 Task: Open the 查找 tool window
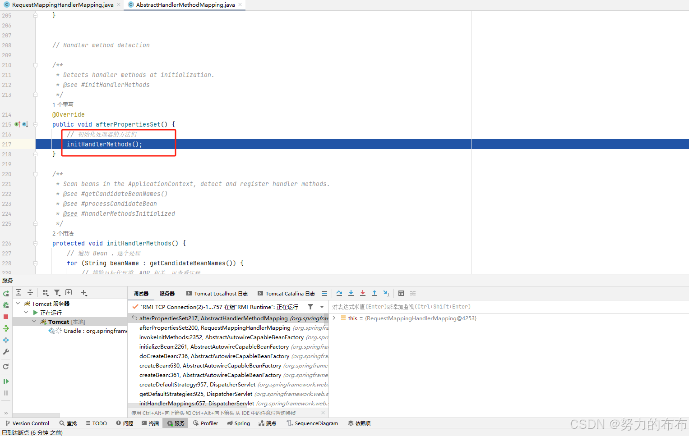point(68,423)
